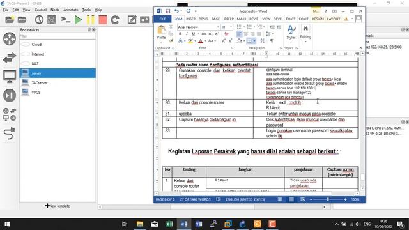
Task: Switch to Word VIEW ribbon tab
Action: coord(266,19)
